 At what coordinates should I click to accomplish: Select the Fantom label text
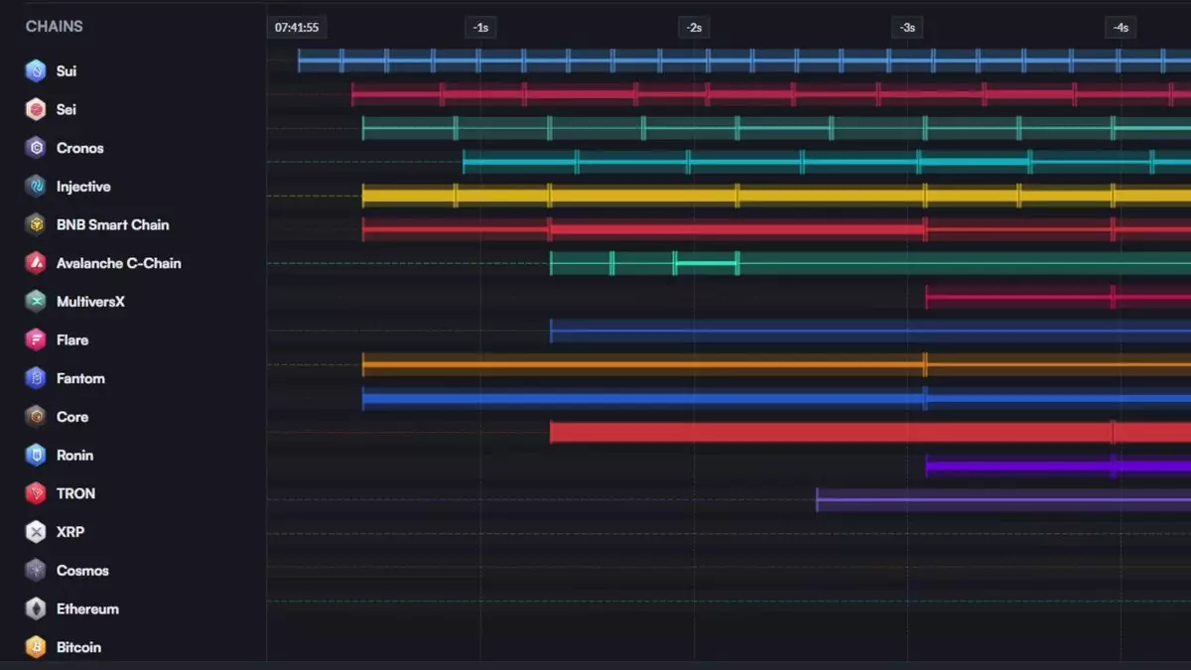[x=80, y=378]
